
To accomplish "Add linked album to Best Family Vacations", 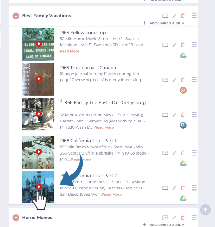I will point(164,23).
